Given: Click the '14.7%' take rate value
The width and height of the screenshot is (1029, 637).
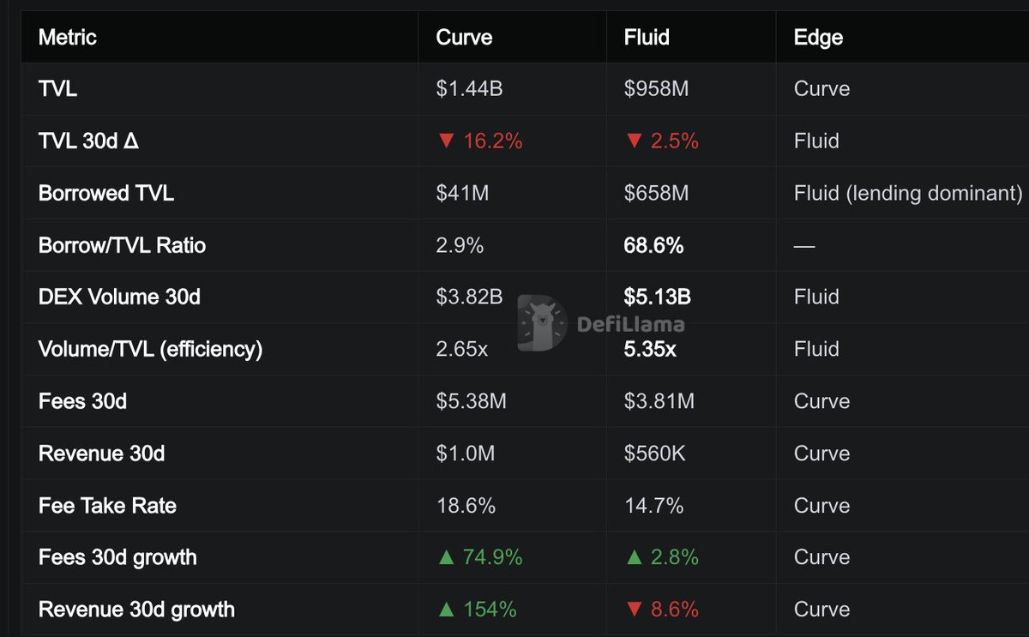Looking at the screenshot, I should click(653, 506).
